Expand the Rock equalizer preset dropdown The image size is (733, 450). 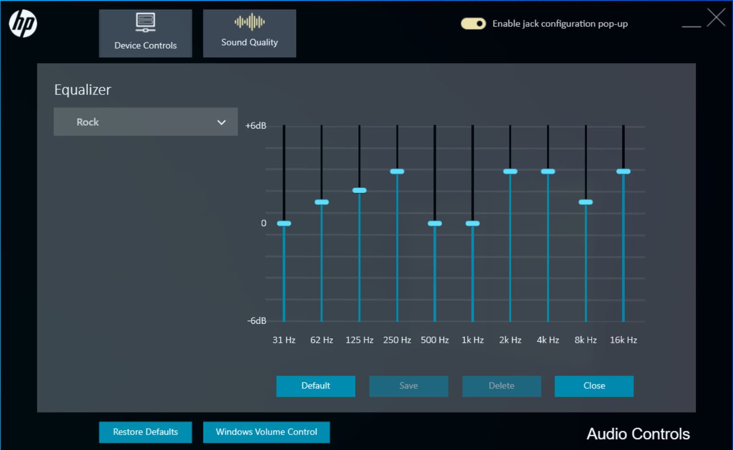[x=145, y=122]
